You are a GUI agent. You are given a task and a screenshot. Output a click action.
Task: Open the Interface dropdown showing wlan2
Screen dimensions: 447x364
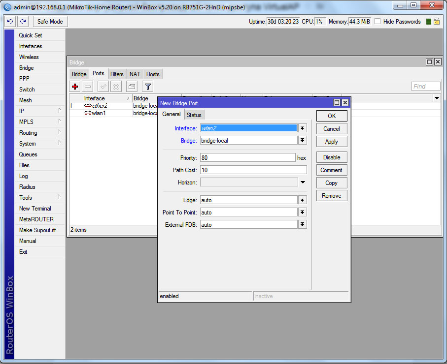click(303, 128)
